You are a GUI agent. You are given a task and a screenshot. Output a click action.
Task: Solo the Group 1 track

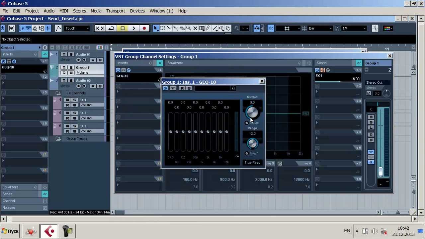pyautogui.click(x=71, y=68)
